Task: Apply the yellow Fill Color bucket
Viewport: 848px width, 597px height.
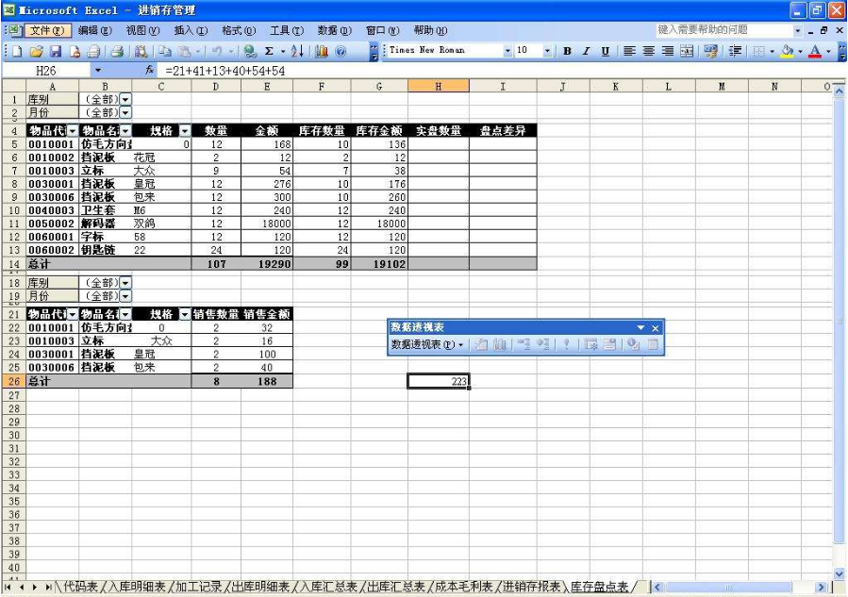Action: (787, 51)
